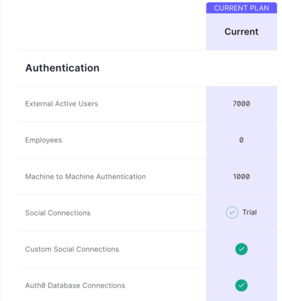Click the Trial text in Social Connections row
The image size is (282, 301).
250,213
